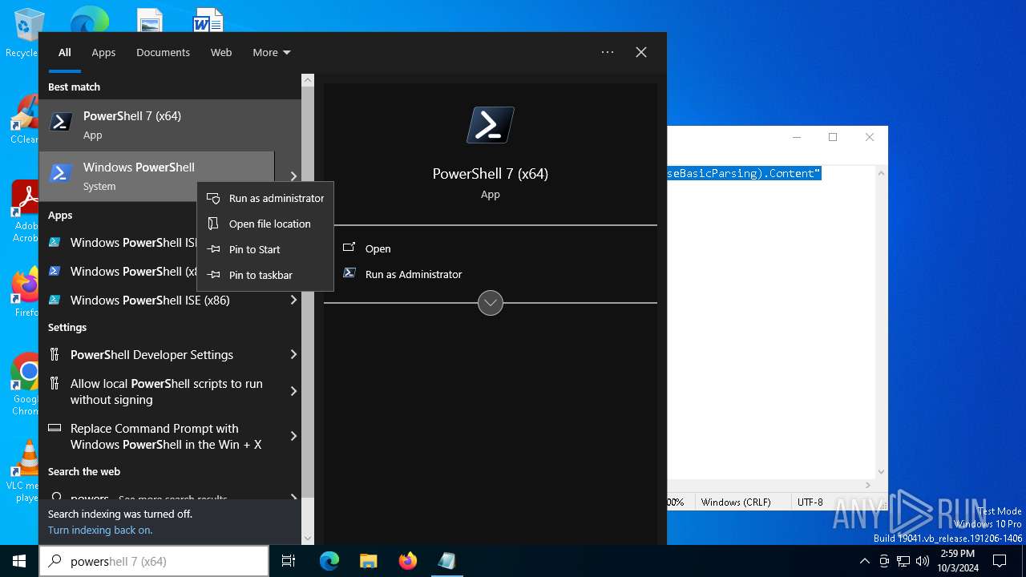Open network icon in system tray
This screenshot has width=1026, height=577.
903,561
